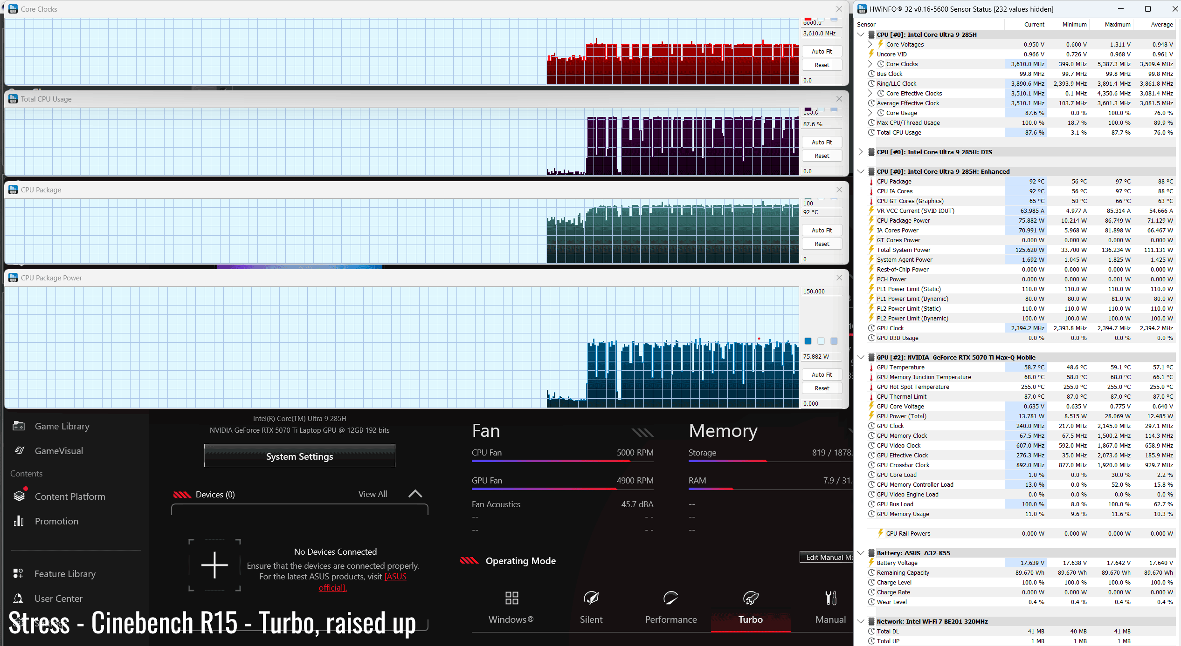Click Auto Fit in Core Clocks graph

tap(822, 51)
